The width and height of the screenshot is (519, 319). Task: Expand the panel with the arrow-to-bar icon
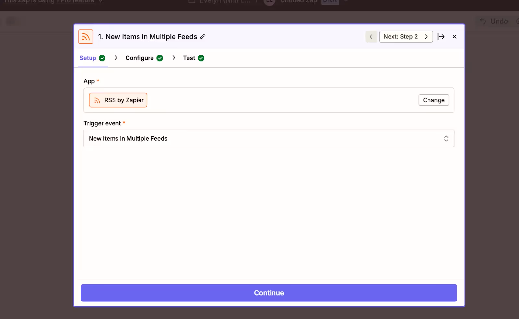coord(441,37)
